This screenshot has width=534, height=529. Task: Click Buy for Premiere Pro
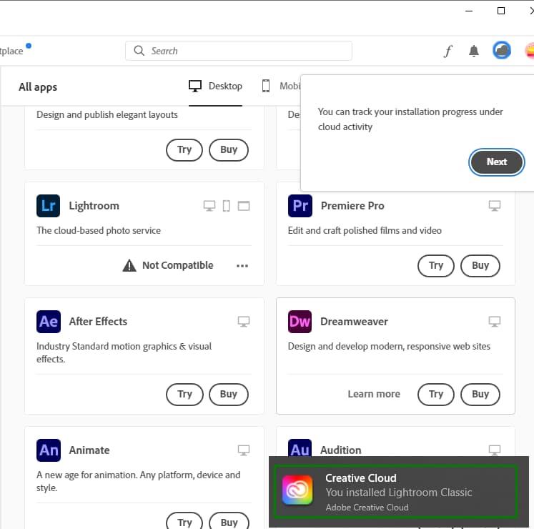480,266
